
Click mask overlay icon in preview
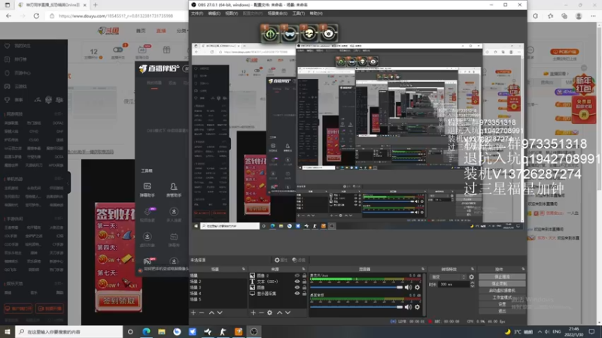coord(290,33)
